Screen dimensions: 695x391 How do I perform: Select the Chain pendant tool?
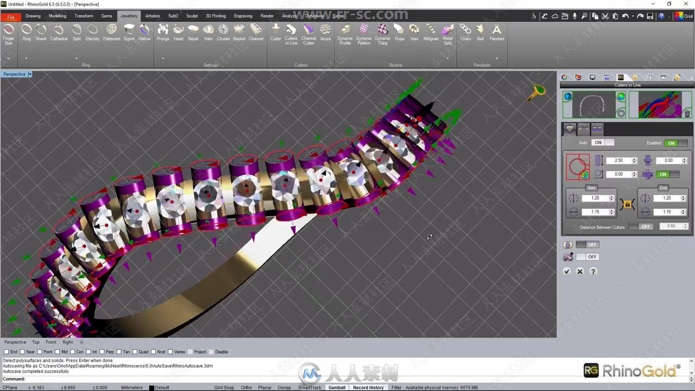(x=466, y=33)
